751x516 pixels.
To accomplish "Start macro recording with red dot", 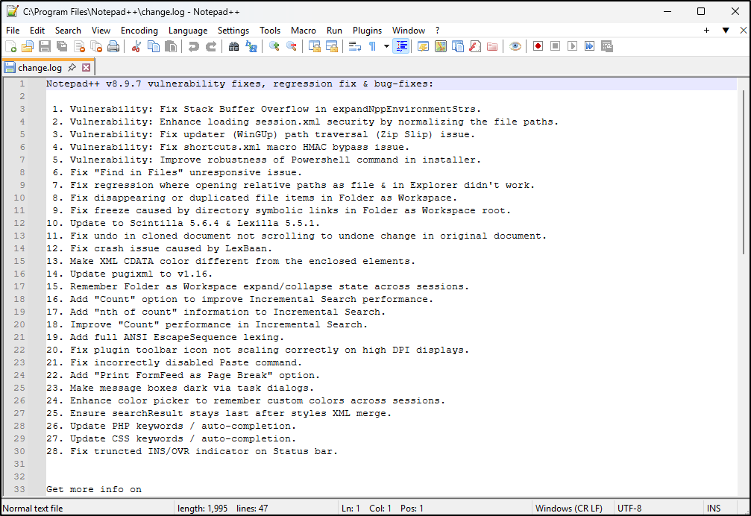I will tap(538, 46).
